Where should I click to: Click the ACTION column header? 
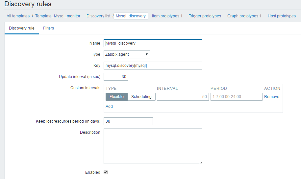(272, 89)
